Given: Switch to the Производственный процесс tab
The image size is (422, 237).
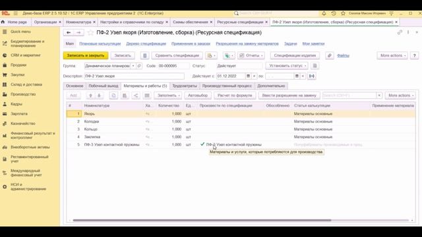Looking at the screenshot, I should tap(227, 86).
